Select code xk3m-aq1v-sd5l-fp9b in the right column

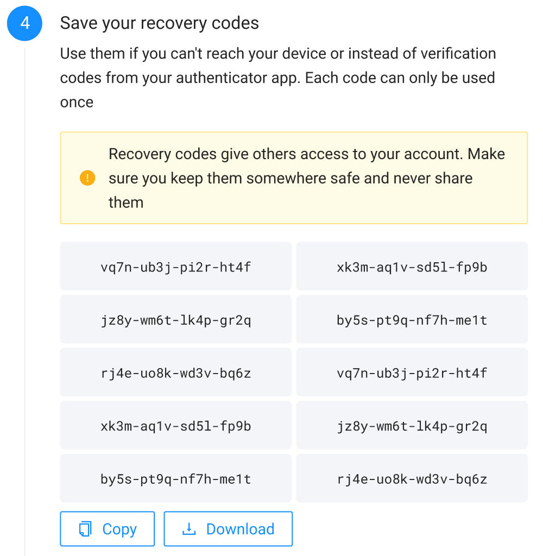(x=412, y=267)
